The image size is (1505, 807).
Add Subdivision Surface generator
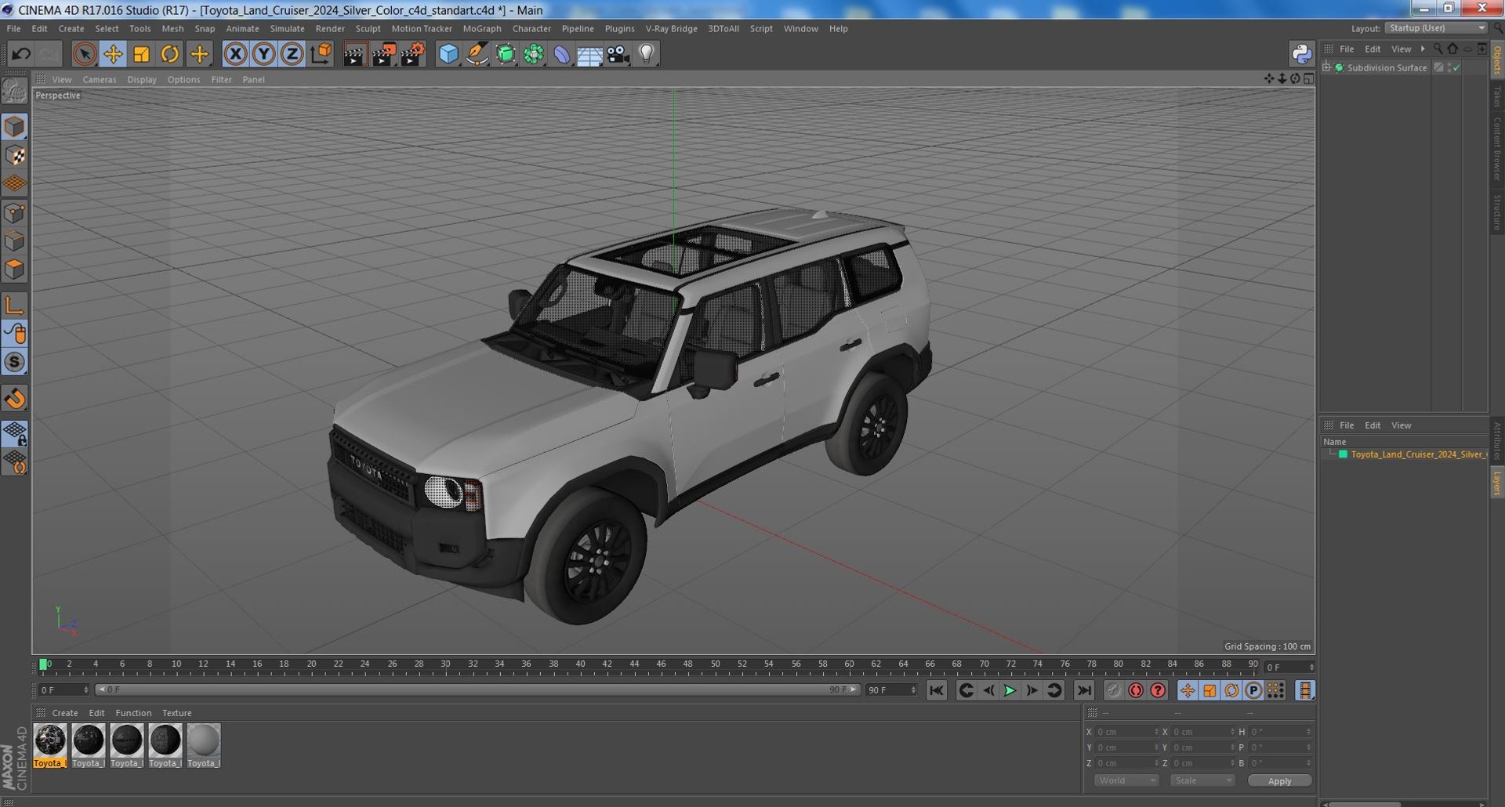pyautogui.click(x=506, y=54)
